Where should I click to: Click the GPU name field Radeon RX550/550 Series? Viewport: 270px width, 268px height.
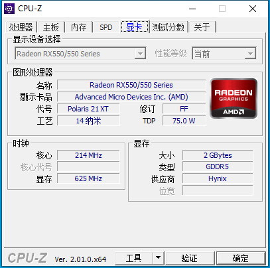(x=131, y=85)
